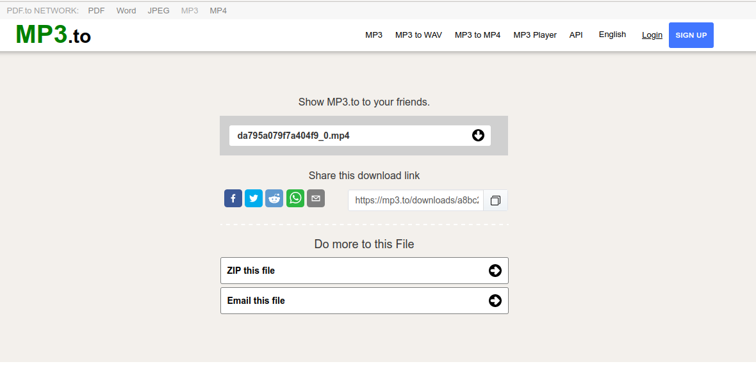Viewport: 756px width, 387px height.
Task: Open the MP3 menu item in navigation
Action: (x=374, y=35)
